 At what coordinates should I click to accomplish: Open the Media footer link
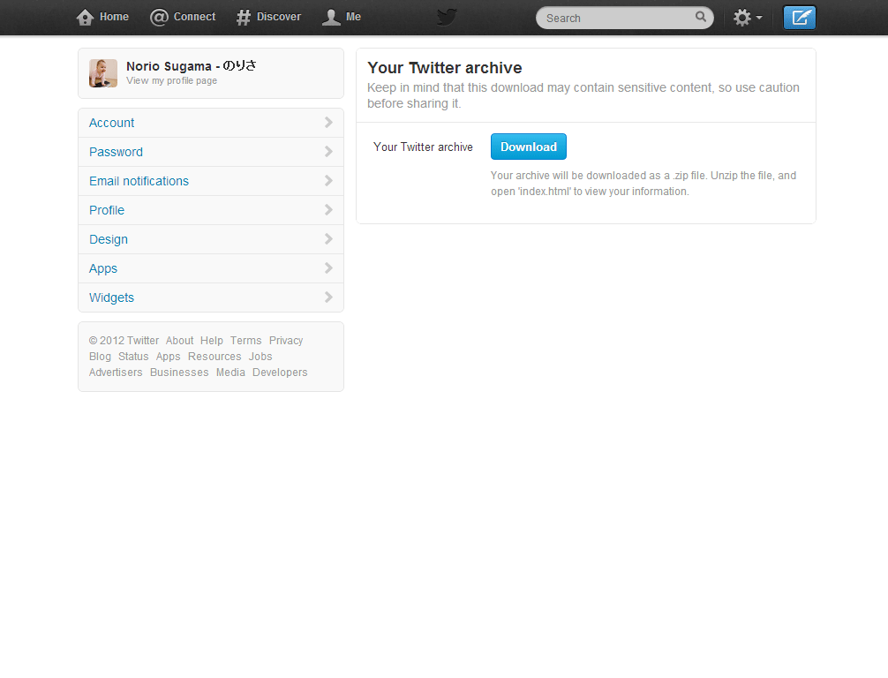(x=230, y=373)
